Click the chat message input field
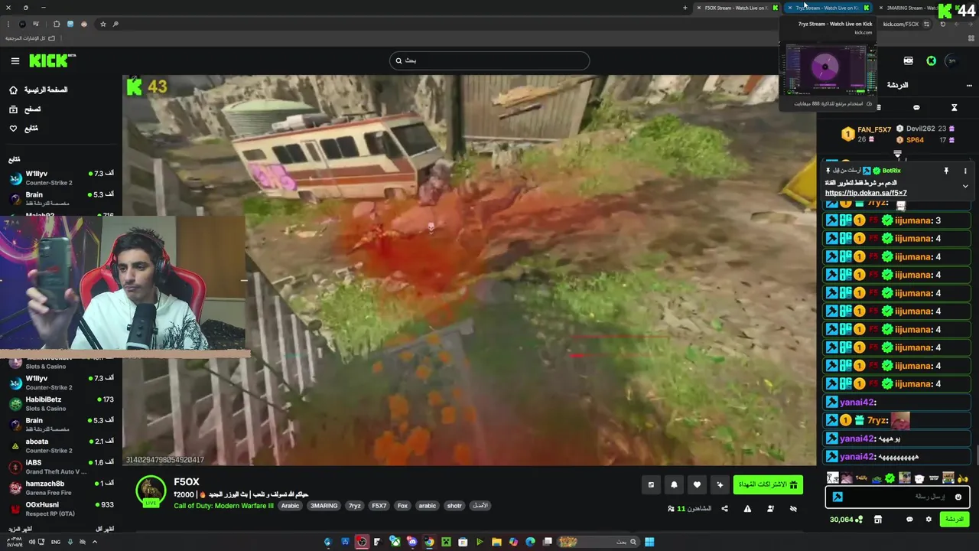Image resolution: width=979 pixels, height=551 pixels. pos(897,497)
